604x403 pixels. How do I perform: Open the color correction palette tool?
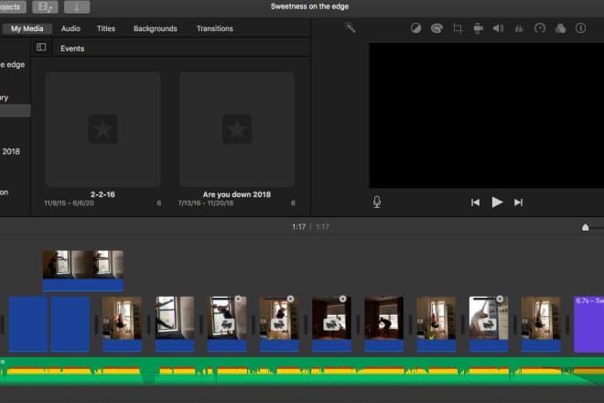pos(437,28)
